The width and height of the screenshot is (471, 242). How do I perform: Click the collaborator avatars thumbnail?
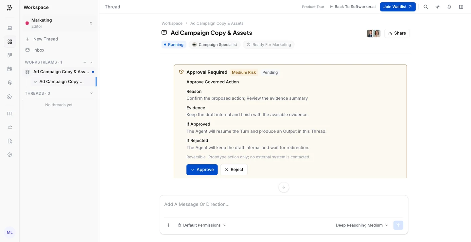[374, 33]
